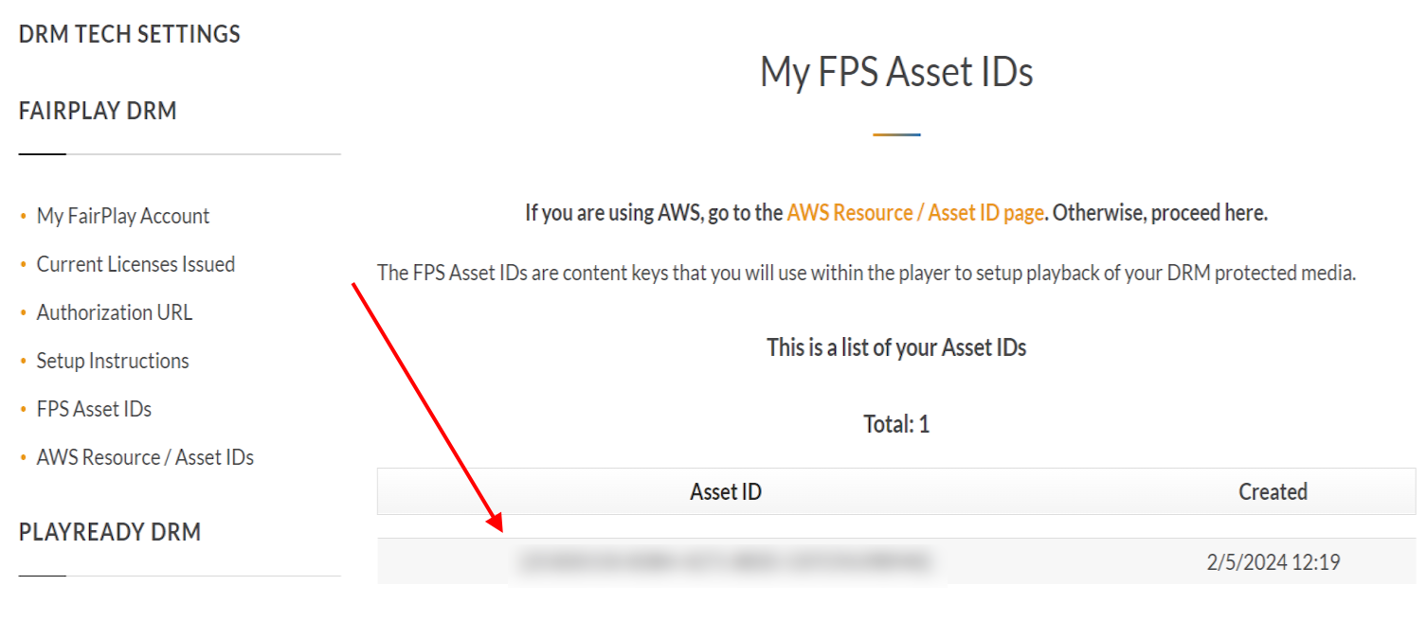Go to Current Licenses Issued
Viewport: 1427px width, 621px height.
135,264
